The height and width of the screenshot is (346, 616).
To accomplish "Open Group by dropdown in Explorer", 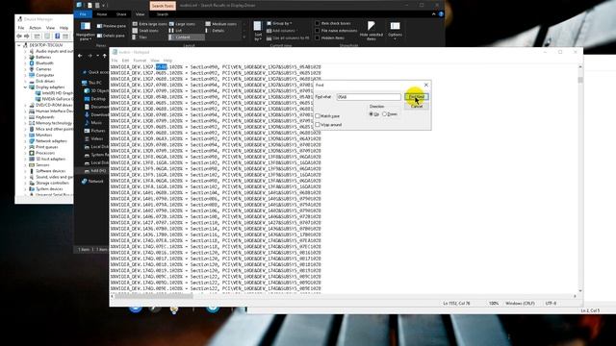I will coord(279,23).
